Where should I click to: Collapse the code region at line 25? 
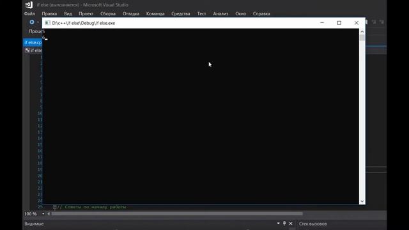click(x=54, y=207)
